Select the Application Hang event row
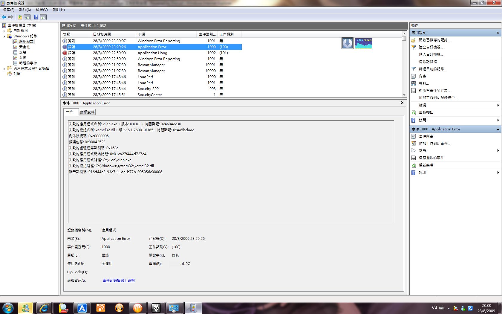This screenshot has width=502, height=314. [151, 53]
